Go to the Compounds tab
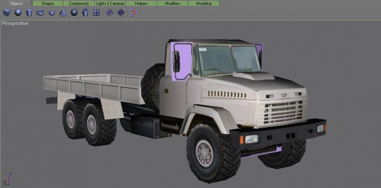The height and width of the screenshot is (188, 381). 79,4
